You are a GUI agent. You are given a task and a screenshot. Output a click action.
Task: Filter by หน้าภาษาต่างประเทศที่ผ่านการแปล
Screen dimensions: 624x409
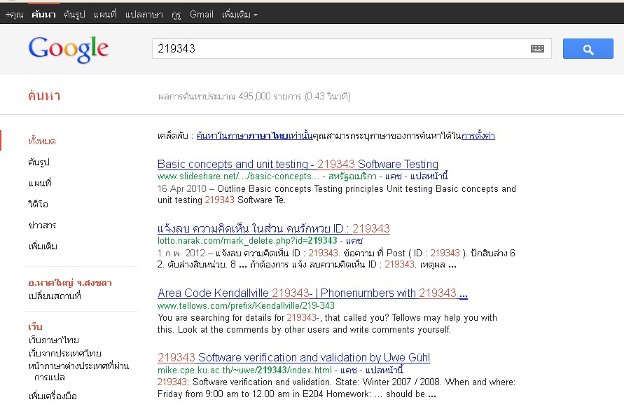pyautogui.click(x=78, y=371)
